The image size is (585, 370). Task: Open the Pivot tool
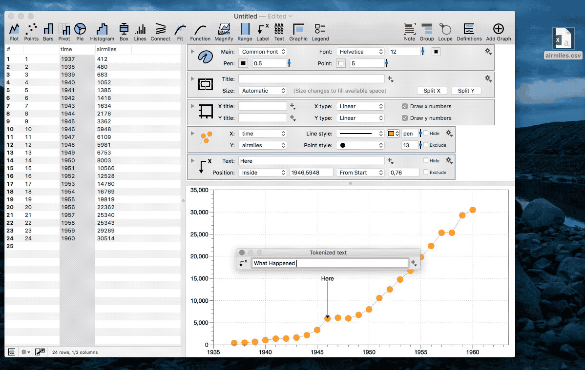(64, 32)
